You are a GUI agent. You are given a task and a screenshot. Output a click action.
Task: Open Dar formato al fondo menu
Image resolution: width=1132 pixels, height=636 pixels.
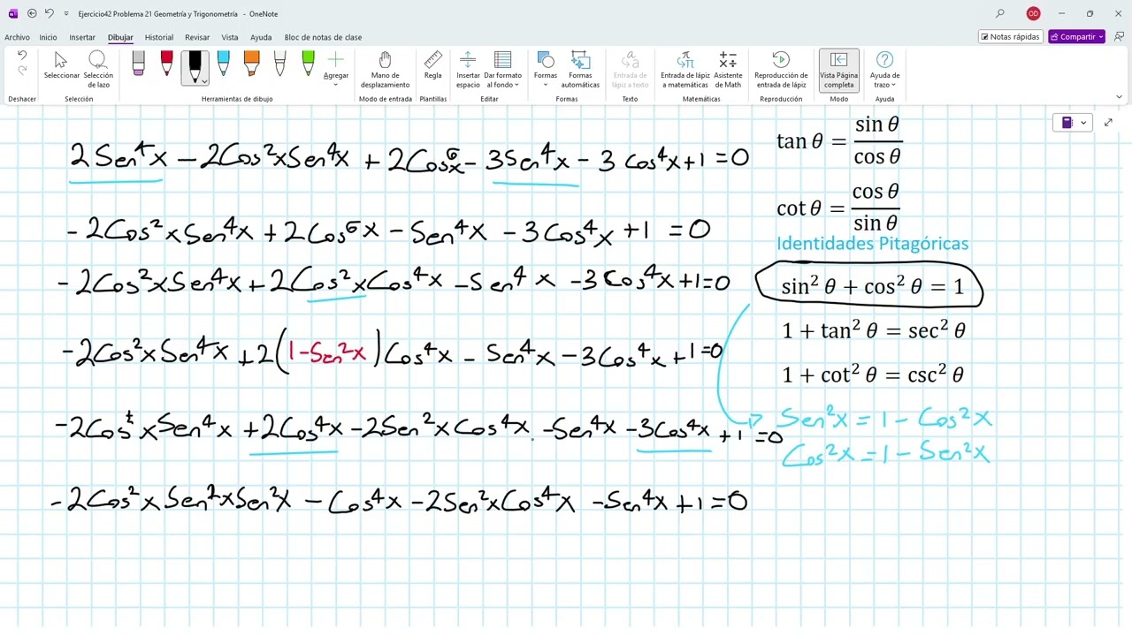502,70
